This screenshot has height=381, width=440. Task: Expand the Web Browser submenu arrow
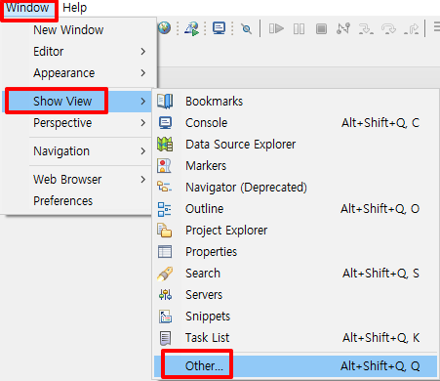click(x=143, y=179)
